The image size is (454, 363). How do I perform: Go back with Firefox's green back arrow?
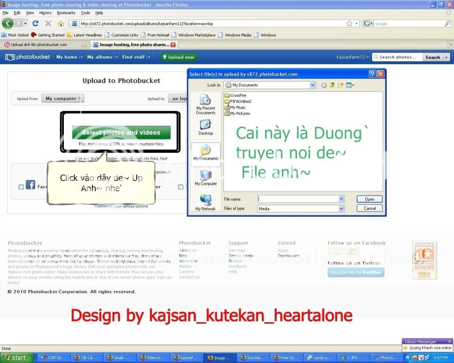point(8,23)
